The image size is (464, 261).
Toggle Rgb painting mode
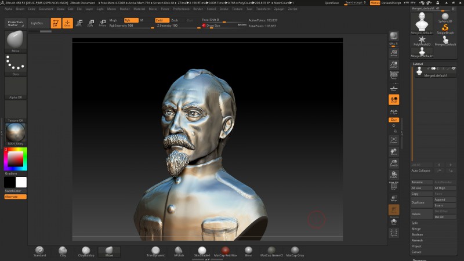point(131,20)
